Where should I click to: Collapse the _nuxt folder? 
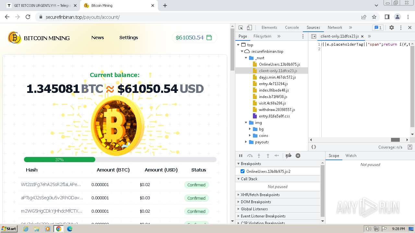pos(246,58)
